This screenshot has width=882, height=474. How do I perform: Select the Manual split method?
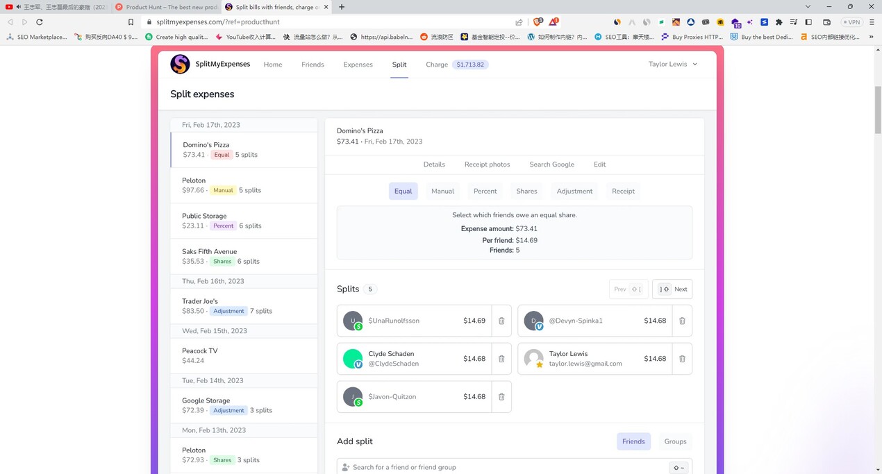point(442,191)
